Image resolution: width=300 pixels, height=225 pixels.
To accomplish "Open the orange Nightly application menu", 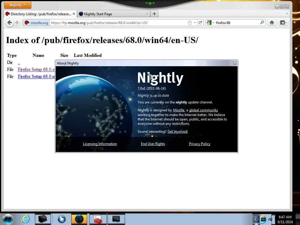I will 18,5.
